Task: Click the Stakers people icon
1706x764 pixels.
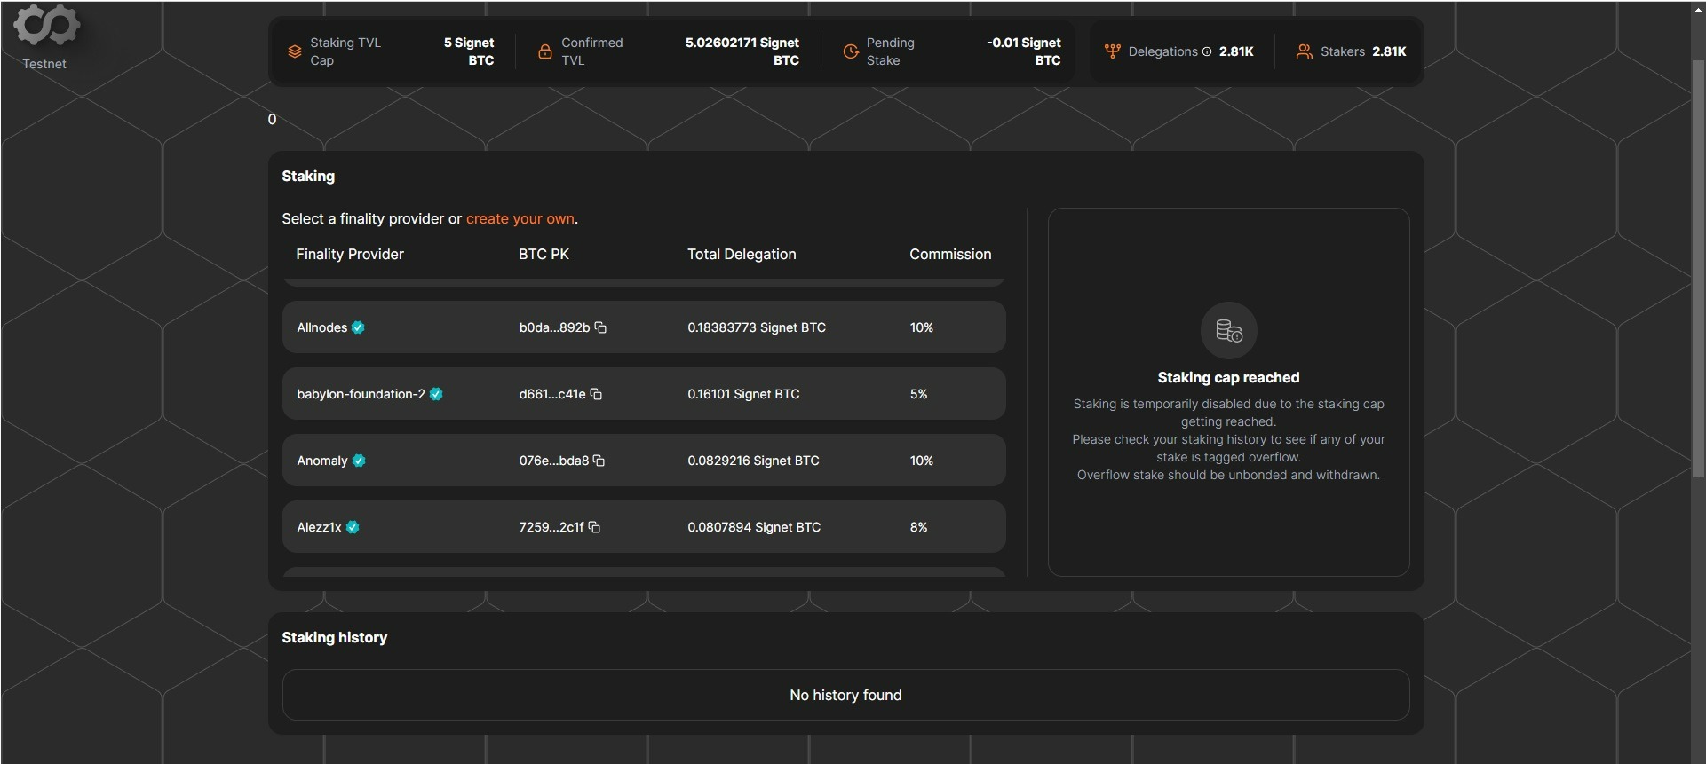Action: 1304,51
